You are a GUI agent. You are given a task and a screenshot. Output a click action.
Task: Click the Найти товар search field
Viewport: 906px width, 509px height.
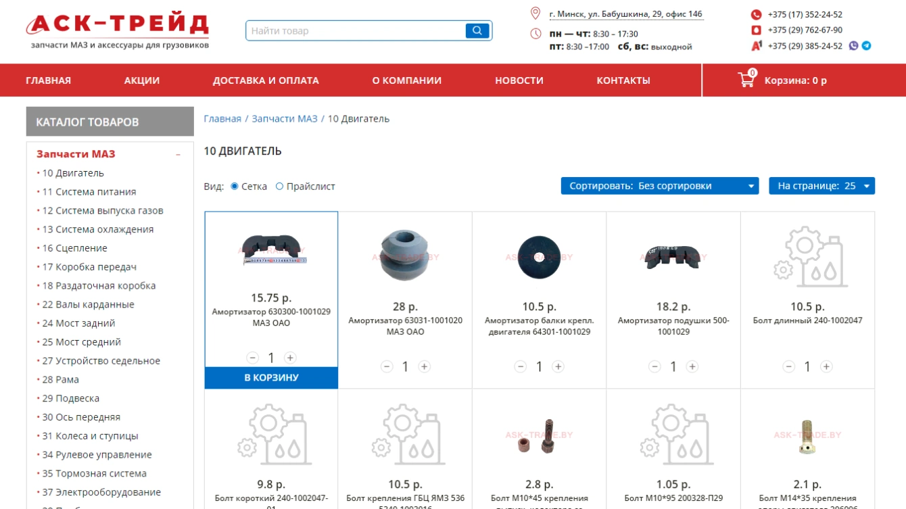point(356,30)
